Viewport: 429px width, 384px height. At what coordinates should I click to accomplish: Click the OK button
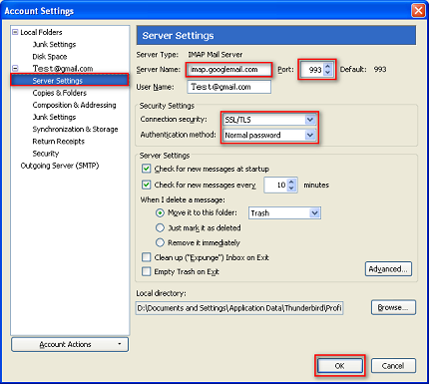pos(340,366)
